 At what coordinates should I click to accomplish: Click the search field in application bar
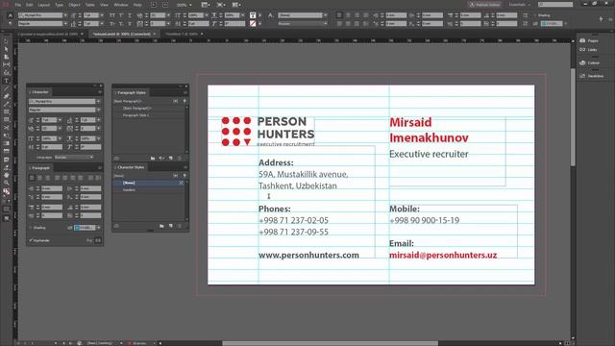pyautogui.click(x=555, y=5)
